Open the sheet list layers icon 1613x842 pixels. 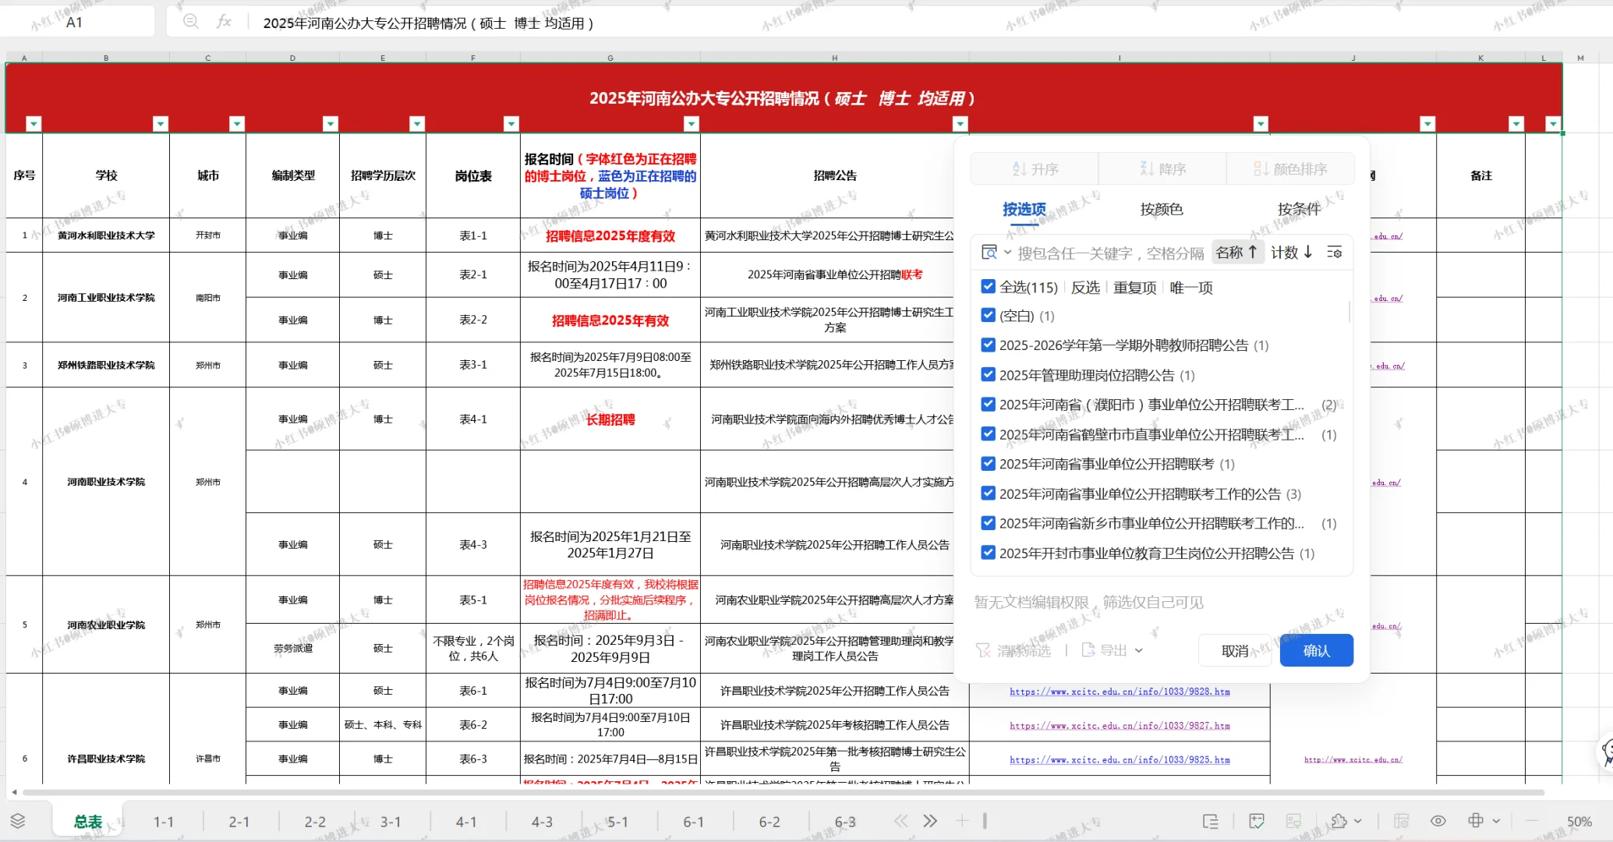click(18, 821)
